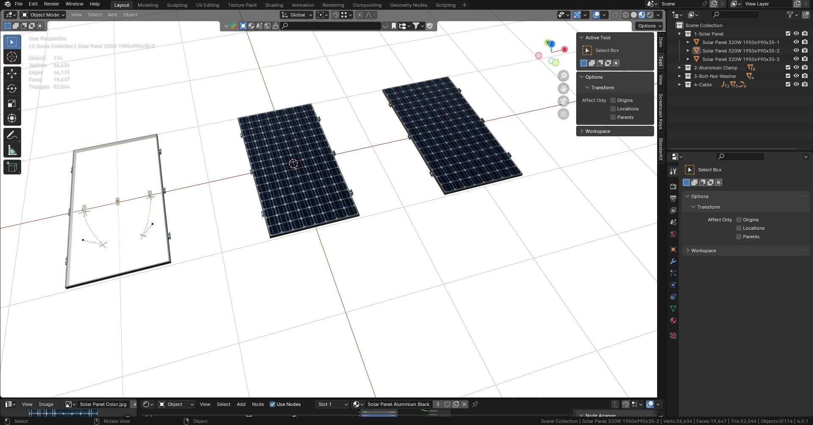Select the Cursor tool in the viewport toolbar
The width and height of the screenshot is (813, 425).
click(x=12, y=57)
